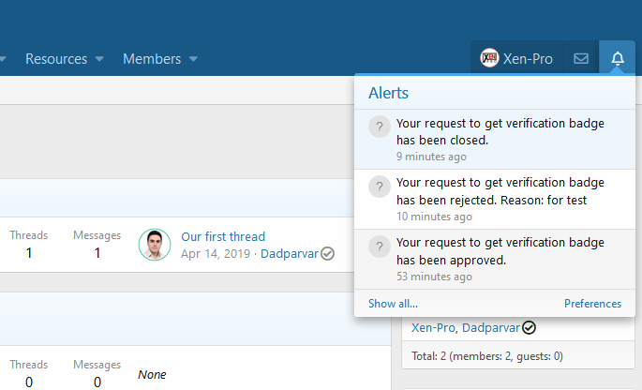The height and width of the screenshot is (390, 642).
Task: Click the Xen-Pro avatar logo in navbar
Action: pyautogui.click(x=489, y=58)
